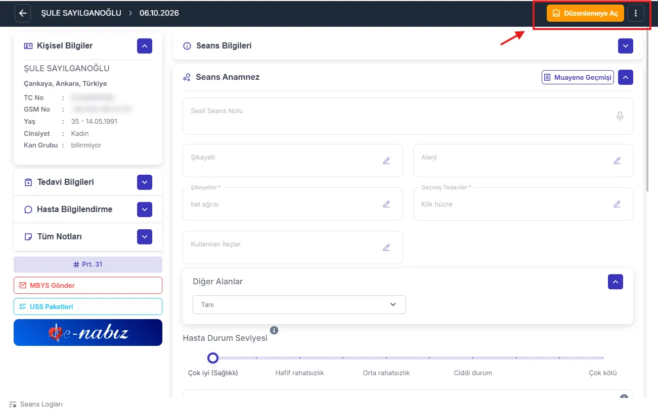
Task: Click the Hafif rahatsızlık label
Action: (x=299, y=373)
